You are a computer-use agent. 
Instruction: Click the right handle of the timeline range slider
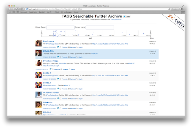coord(150,34)
